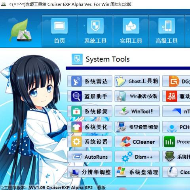Click the 分辨率调整 resolution button
190x190 pixels.
point(89,172)
